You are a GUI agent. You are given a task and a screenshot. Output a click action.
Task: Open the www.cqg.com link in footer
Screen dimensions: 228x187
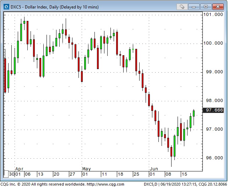click(105, 185)
